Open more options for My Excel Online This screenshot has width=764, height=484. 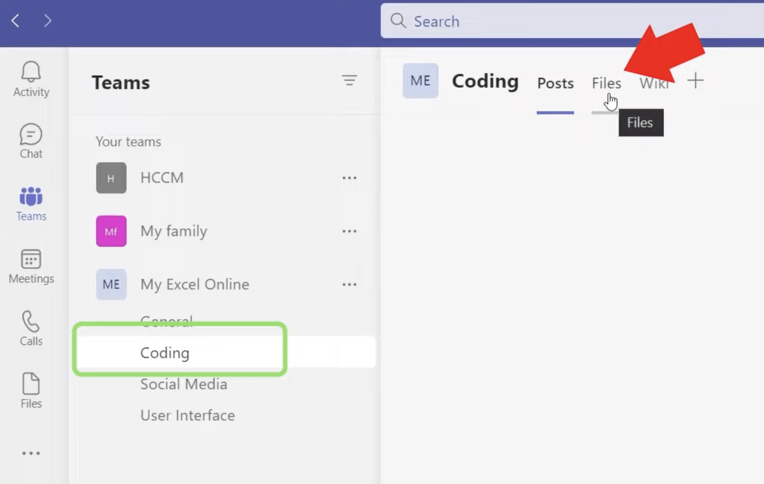[349, 284]
